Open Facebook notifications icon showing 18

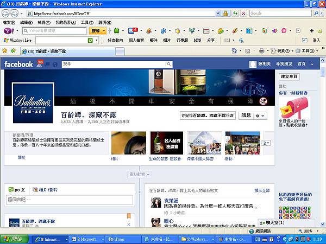pyautogui.click(x=40, y=63)
